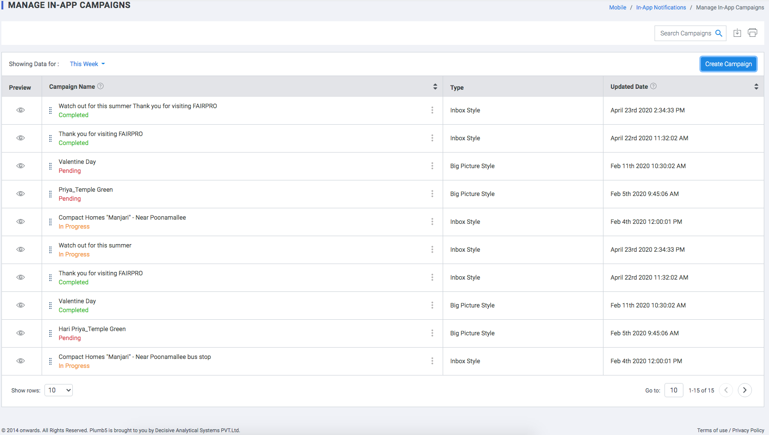Click the Type column header

tap(457, 87)
